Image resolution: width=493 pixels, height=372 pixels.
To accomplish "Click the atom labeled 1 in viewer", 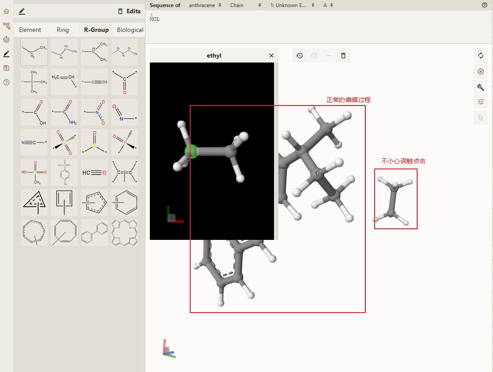I will 317,174.
